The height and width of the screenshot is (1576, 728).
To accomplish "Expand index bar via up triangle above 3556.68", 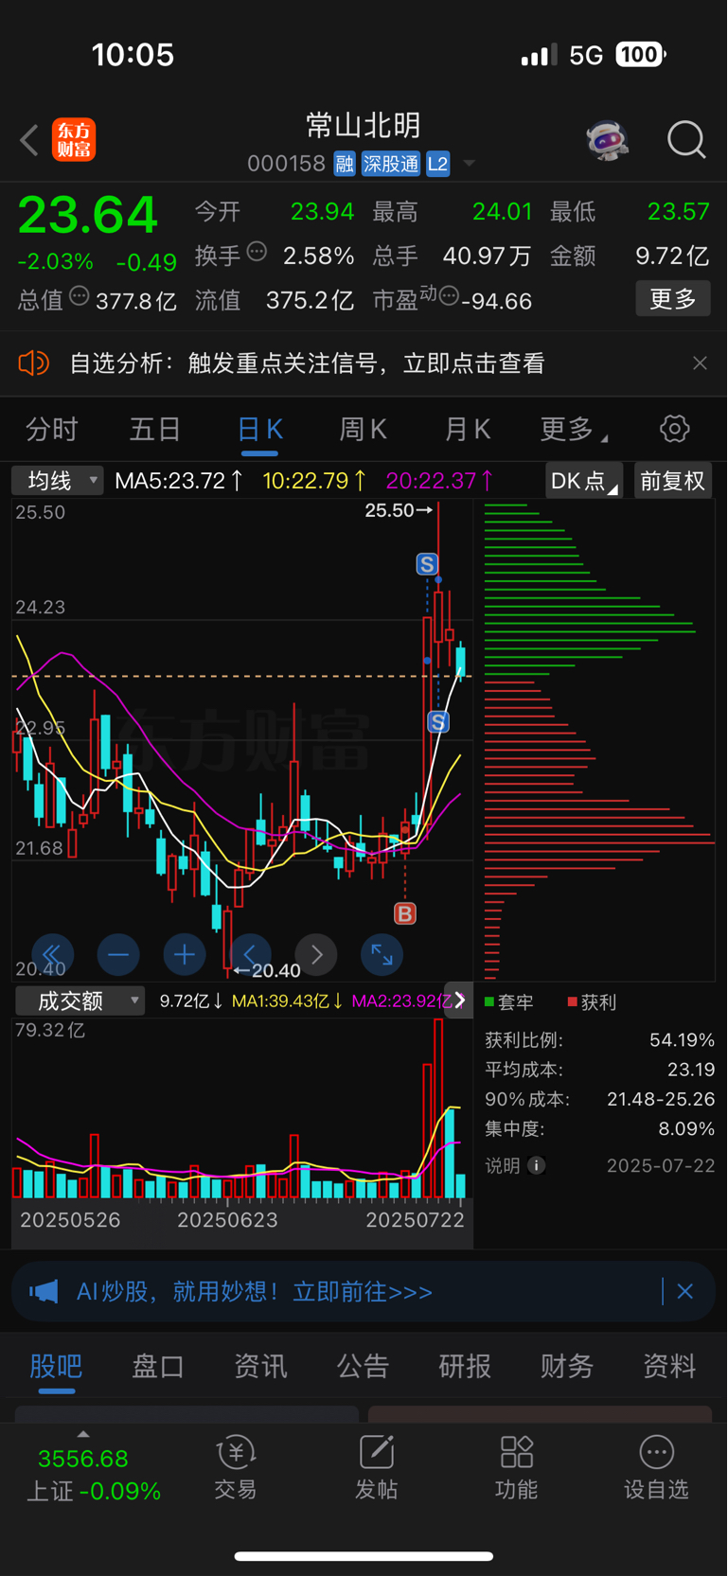I will [83, 1434].
